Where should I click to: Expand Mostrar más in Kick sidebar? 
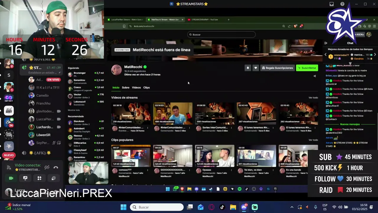coord(74,110)
